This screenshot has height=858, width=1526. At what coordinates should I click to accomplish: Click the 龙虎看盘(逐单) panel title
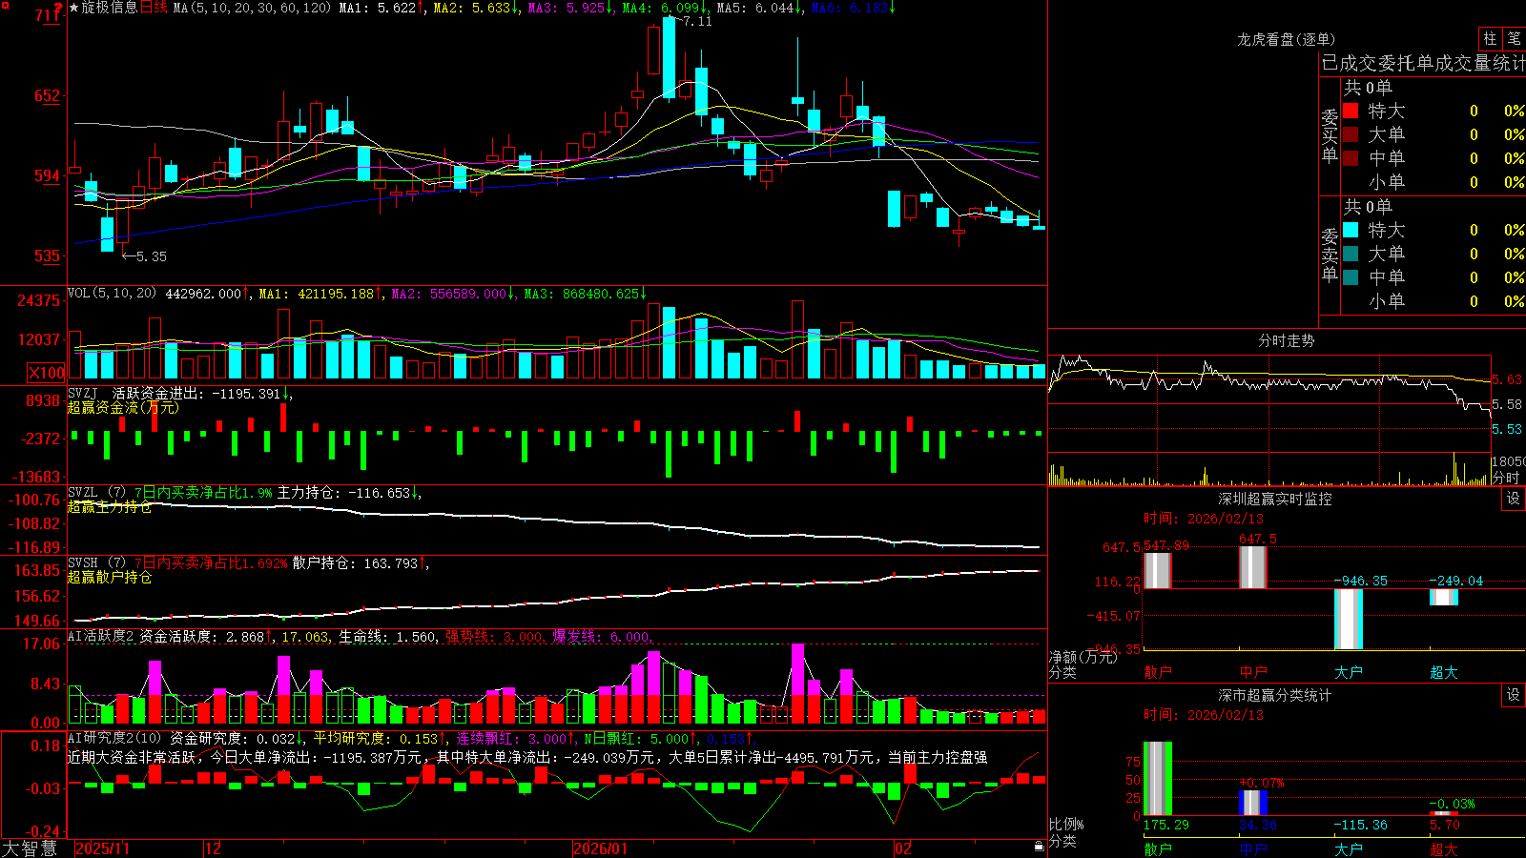click(x=1287, y=39)
